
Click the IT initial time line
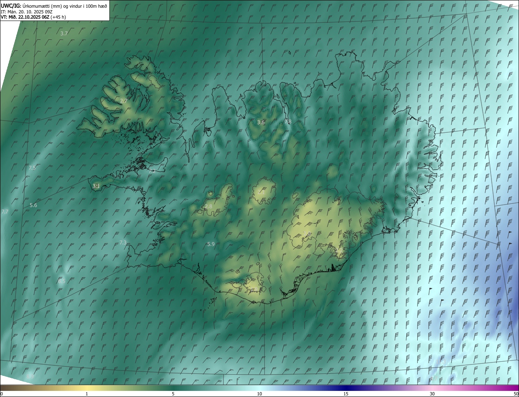pos(27,12)
